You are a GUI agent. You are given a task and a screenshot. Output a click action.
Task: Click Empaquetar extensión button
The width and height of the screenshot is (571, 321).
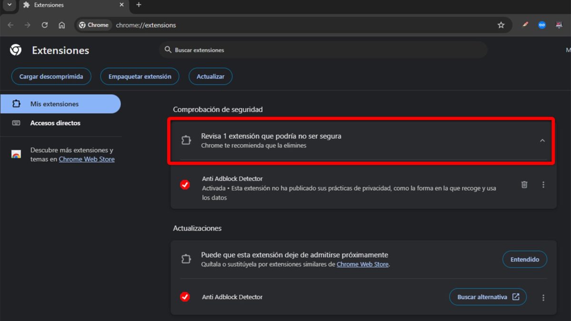(140, 77)
